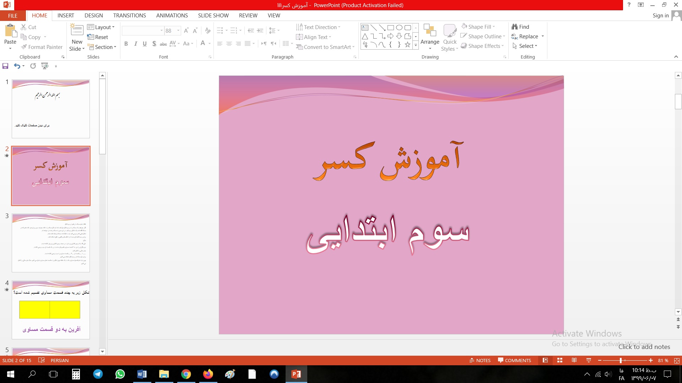Expand the Select dropdown in Editing
Viewport: 682px width, 383px height.
(527, 46)
